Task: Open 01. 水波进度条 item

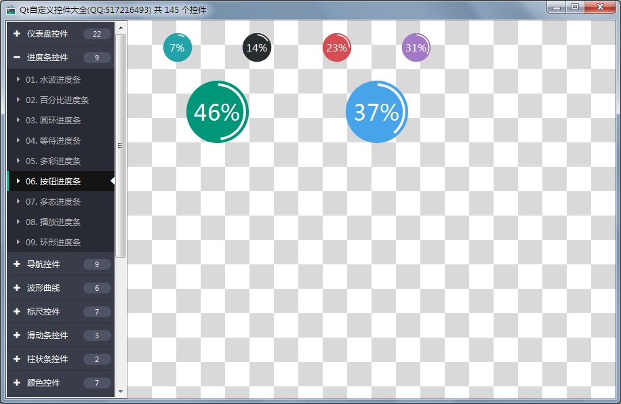Action: [60, 79]
